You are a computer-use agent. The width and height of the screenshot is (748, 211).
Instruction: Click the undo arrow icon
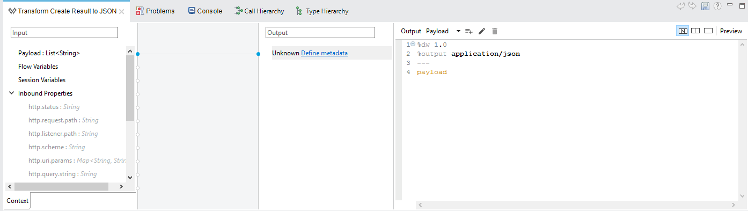pos(680,6)
